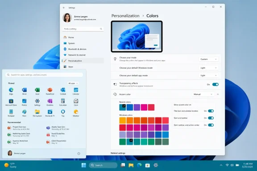Open Notepad from pinned apps

11,113
